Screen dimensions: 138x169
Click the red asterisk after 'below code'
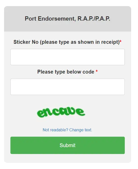pyautogui.click(x=97, y=71)
